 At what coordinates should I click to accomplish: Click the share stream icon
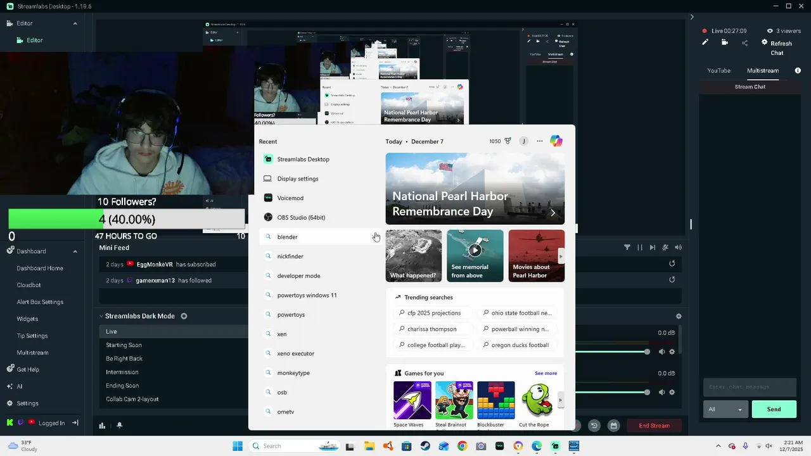[744, 42]
